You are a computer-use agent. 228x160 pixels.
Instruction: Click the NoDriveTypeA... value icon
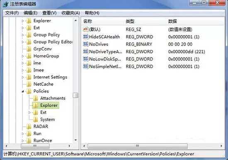click(x=85, y=52)
